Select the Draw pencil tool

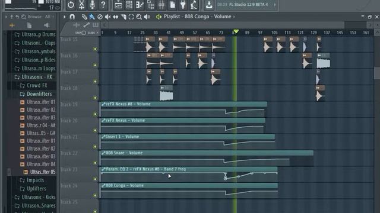(x=84, y=17)
